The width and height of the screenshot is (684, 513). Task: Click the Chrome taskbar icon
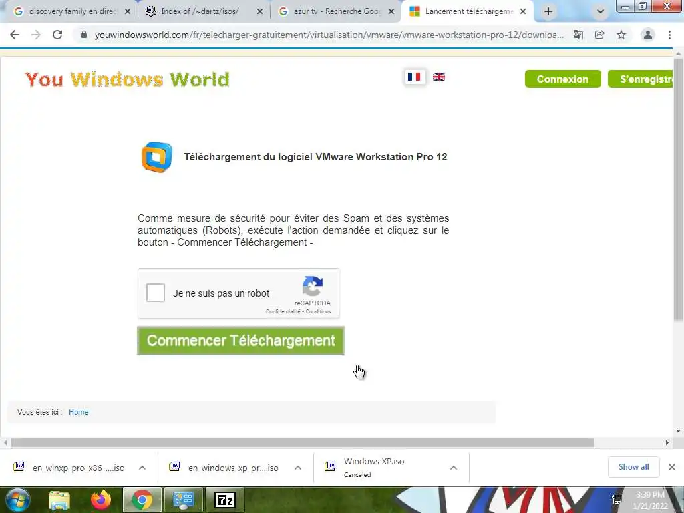click(142, 500)
